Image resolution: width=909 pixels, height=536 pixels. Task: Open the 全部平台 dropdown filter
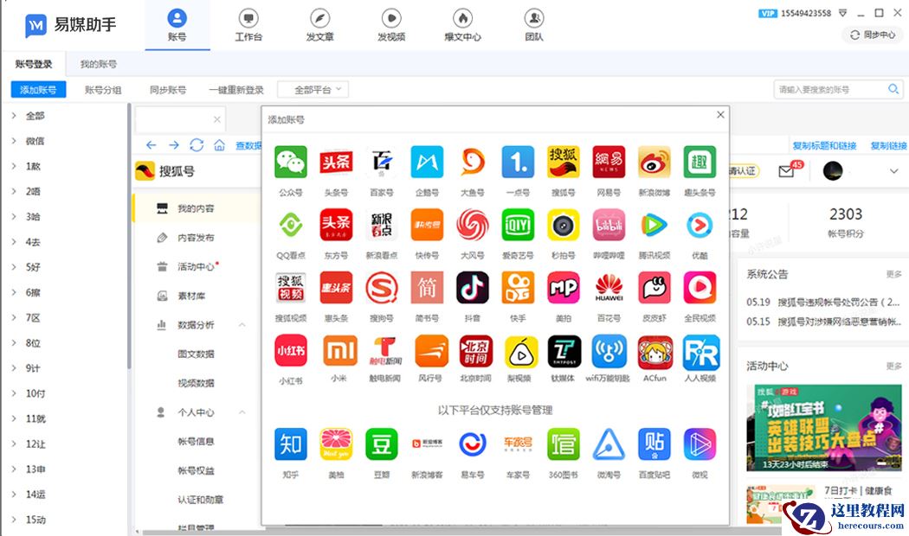pos(313,90)
